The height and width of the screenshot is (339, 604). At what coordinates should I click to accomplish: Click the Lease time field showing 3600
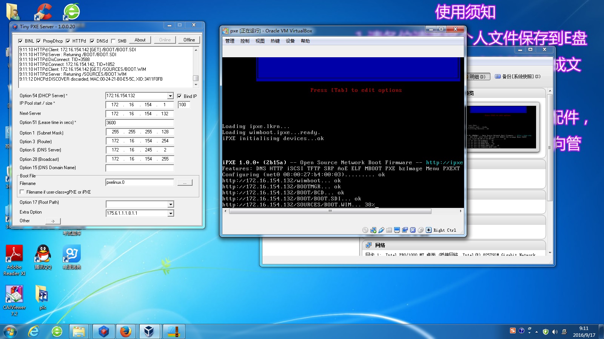140,123
